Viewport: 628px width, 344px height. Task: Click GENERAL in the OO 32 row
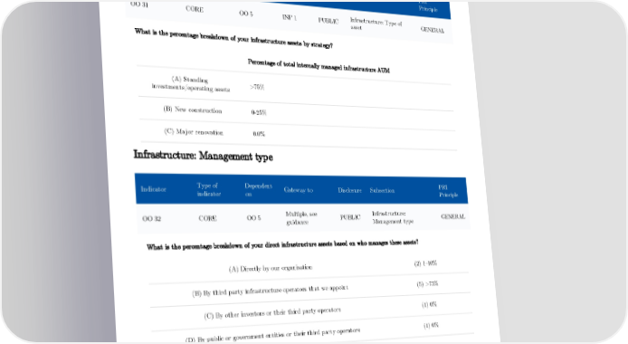click(x=453, y=216)
